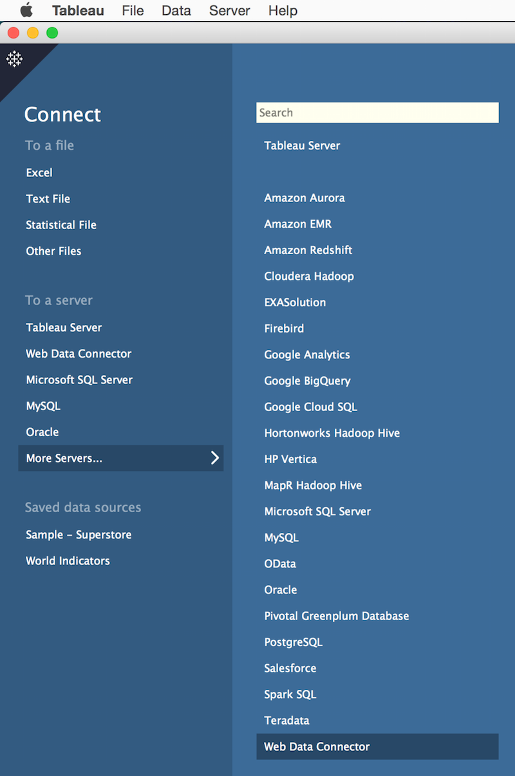Open the Tableau application menu
The width and height of the screenshot is (515, 776).
tap(78, 10)
